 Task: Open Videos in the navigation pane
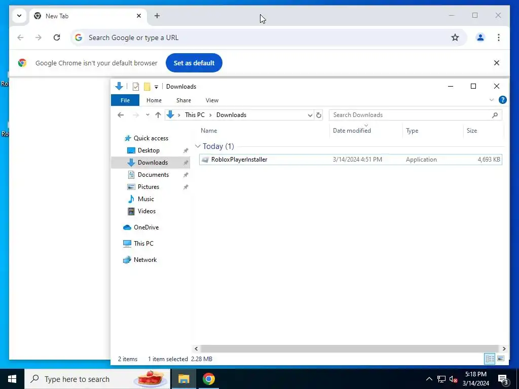tap(146, 211)
